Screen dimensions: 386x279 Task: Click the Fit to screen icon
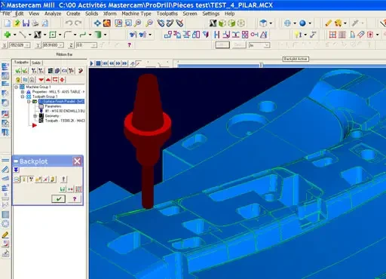97,23
